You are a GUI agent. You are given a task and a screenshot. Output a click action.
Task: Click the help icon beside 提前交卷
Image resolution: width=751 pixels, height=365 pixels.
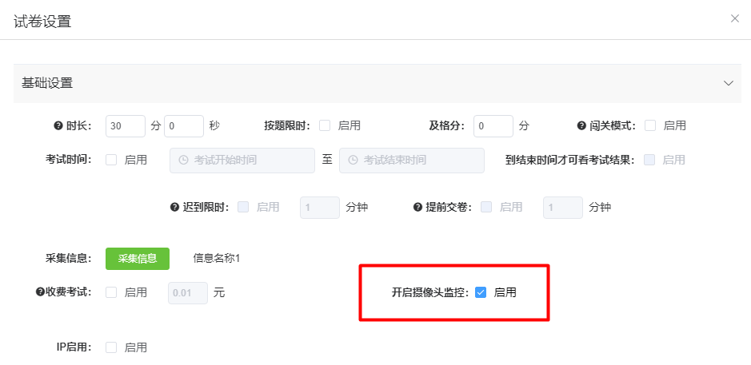coord(417,207)
